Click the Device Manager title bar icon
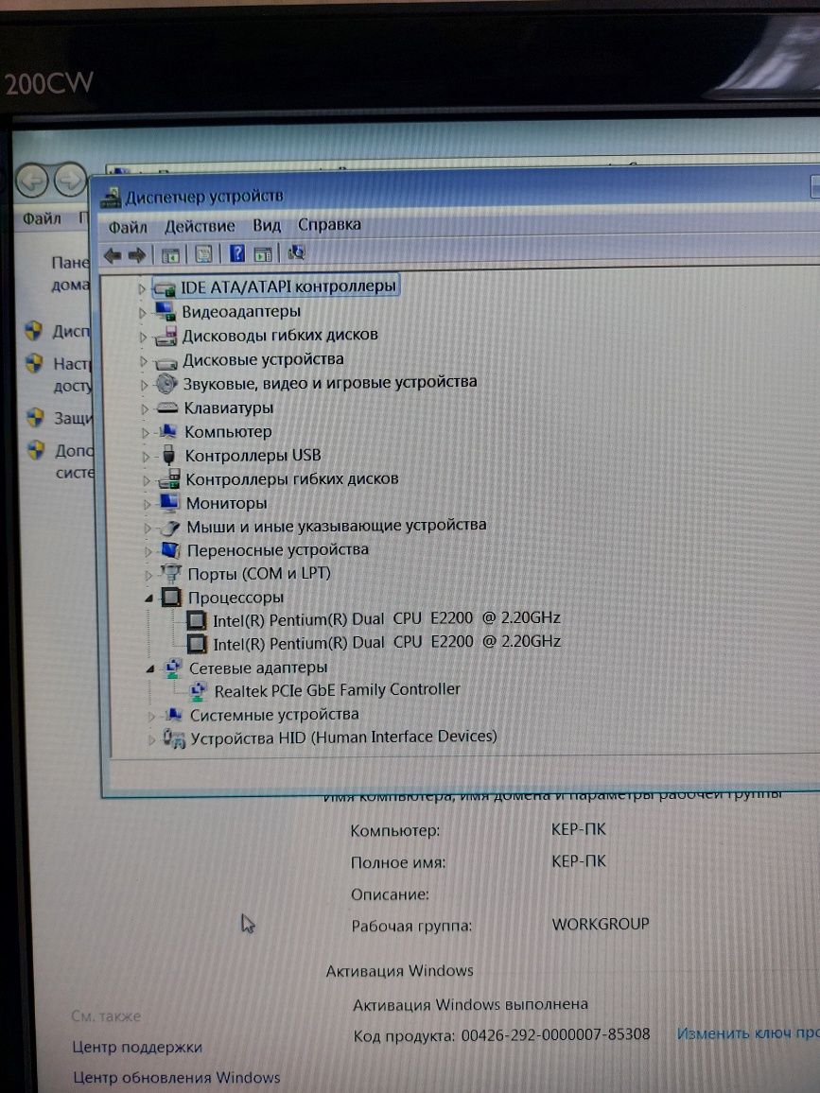Image resolution: width=820 pixels, height=1093 pixels. [x=110, y=199]
